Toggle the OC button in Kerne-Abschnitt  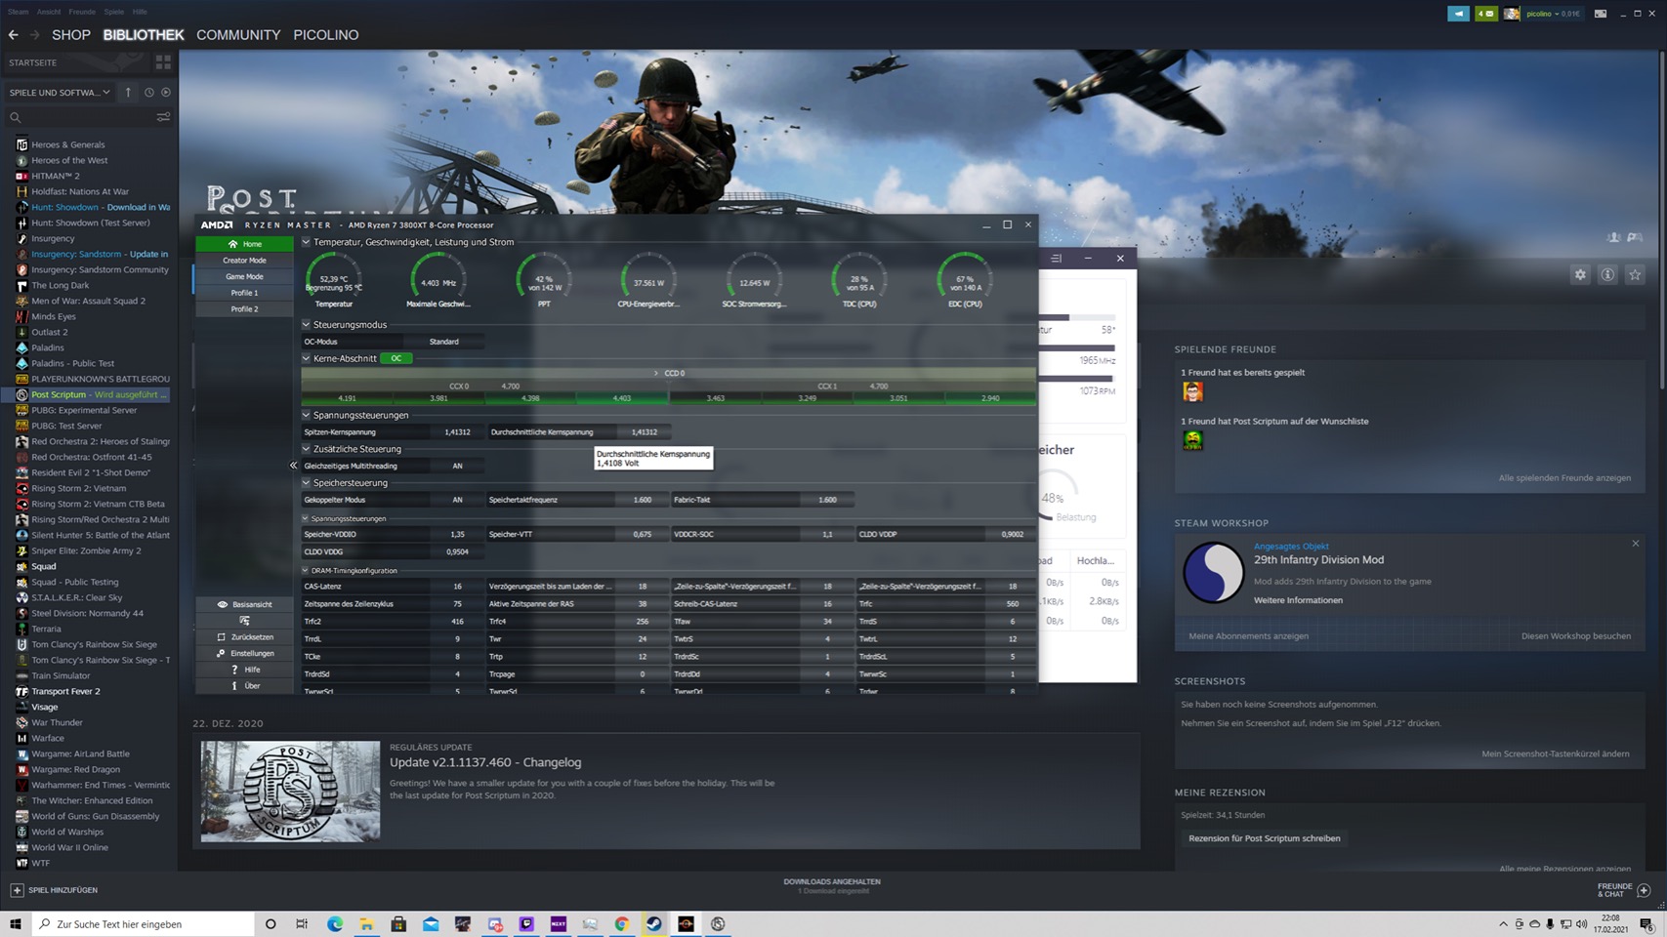pos(396,358)
